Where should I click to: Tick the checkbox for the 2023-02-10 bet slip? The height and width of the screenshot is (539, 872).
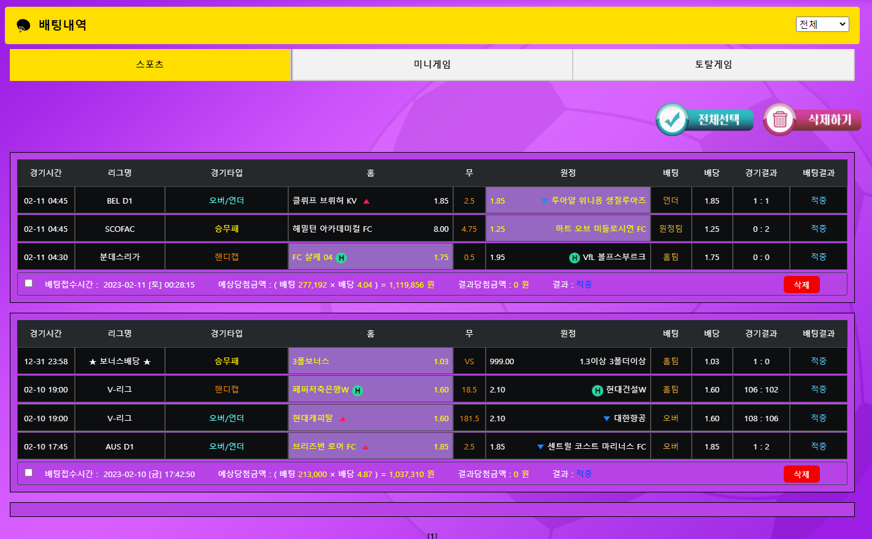click(28, 473)
